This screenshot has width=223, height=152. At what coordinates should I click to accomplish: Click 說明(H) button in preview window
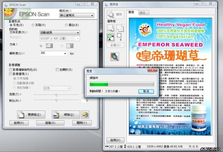point(115,140)
